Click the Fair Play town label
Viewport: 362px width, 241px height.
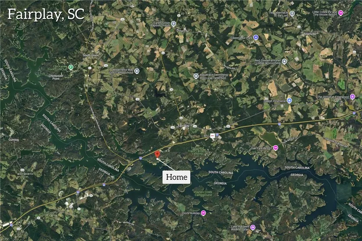coord(184,126)
